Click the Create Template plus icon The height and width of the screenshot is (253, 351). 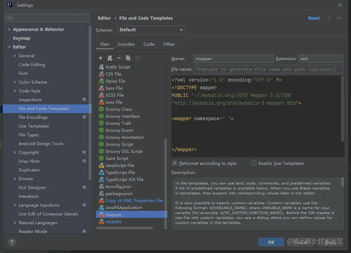coord(101,58)
